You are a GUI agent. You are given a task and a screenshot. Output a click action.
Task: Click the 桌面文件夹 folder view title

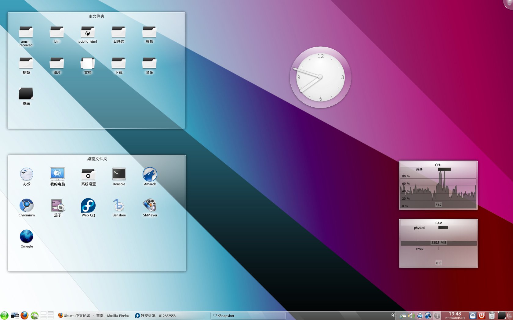[x=97, y=159]
